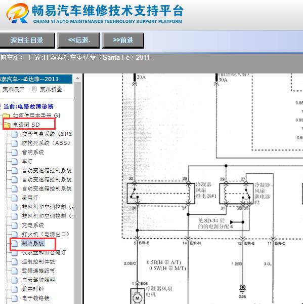Open the 备用灯 page
Screen dimensions: 303x304
(30, 198)
